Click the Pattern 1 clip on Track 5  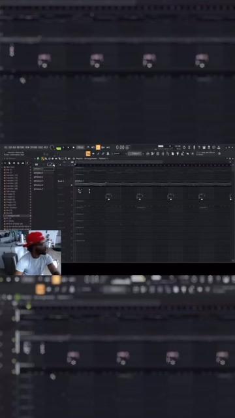click(153, 183)
